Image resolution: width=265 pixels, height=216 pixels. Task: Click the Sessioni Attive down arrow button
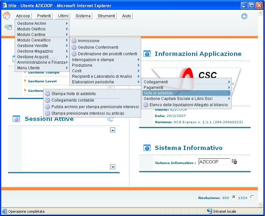click(112, 167)
